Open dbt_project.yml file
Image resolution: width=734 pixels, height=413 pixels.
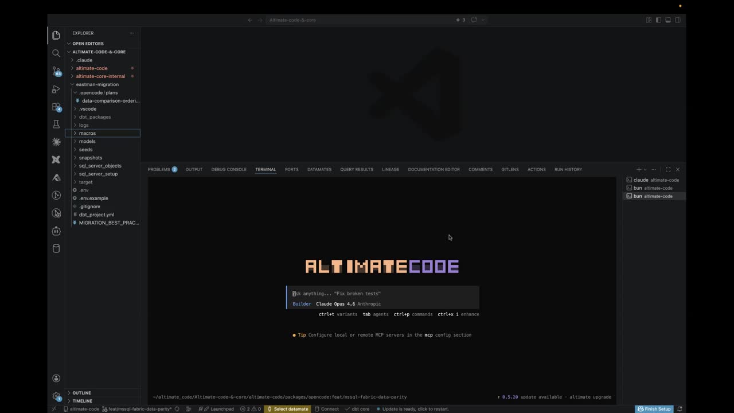pyautogui.click(x=103, y=215)
